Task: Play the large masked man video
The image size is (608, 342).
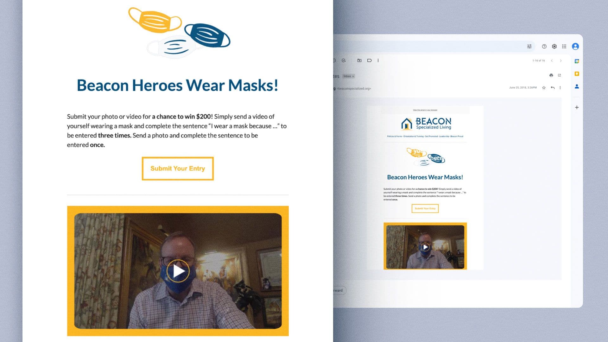Action: point(178,271)
